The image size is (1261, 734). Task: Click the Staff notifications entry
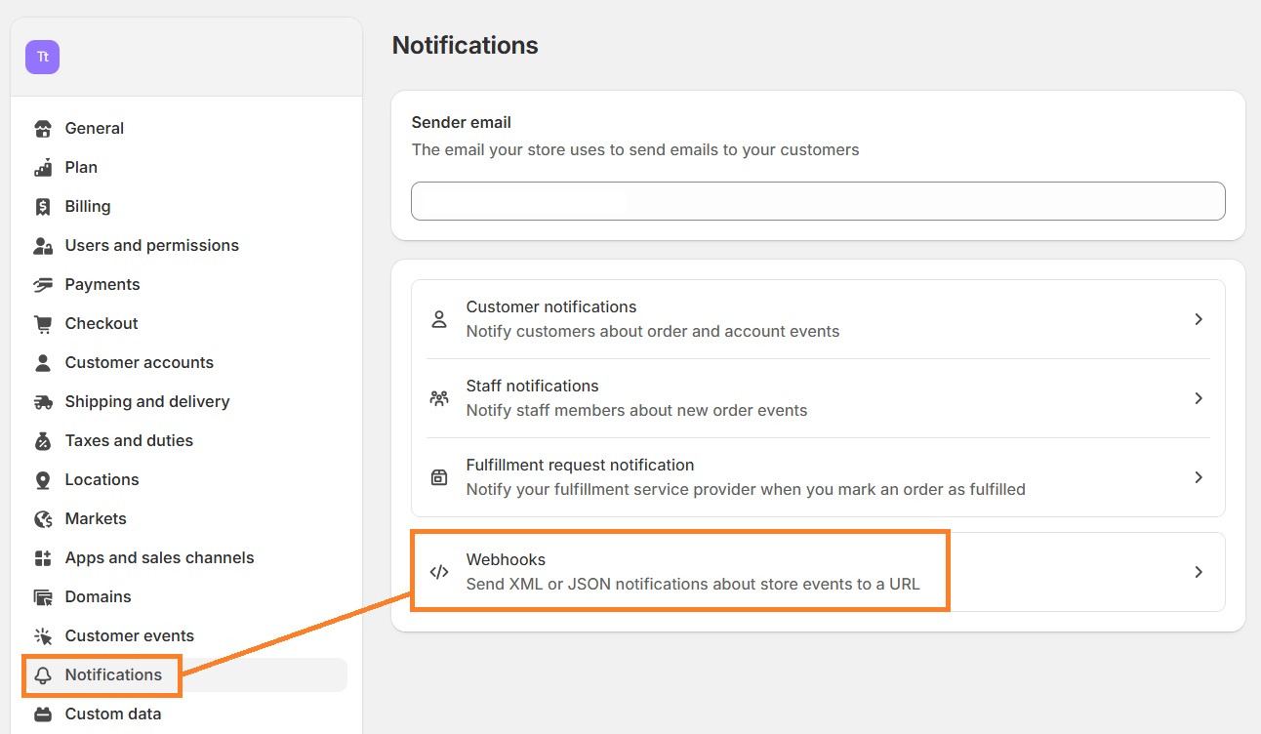533,386
